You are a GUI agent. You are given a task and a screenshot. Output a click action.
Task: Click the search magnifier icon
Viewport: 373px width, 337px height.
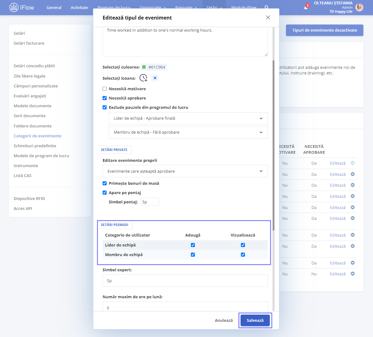pos(266,7)
